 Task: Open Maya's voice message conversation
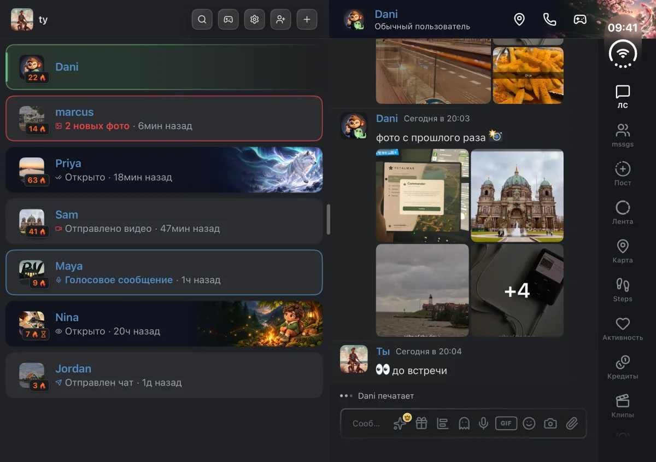point(164,273)
